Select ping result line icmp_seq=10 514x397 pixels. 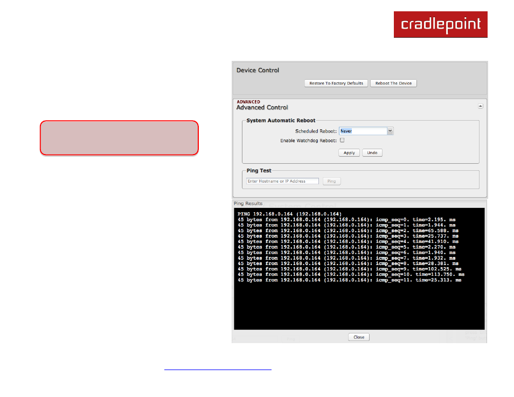pyautogui.click(x=351, y=274)
